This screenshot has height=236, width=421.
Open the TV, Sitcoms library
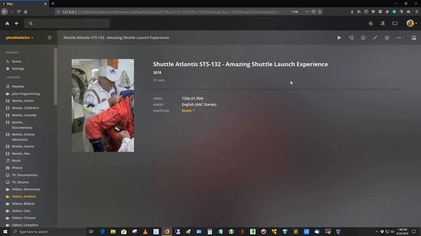click(x=20, y=182)
